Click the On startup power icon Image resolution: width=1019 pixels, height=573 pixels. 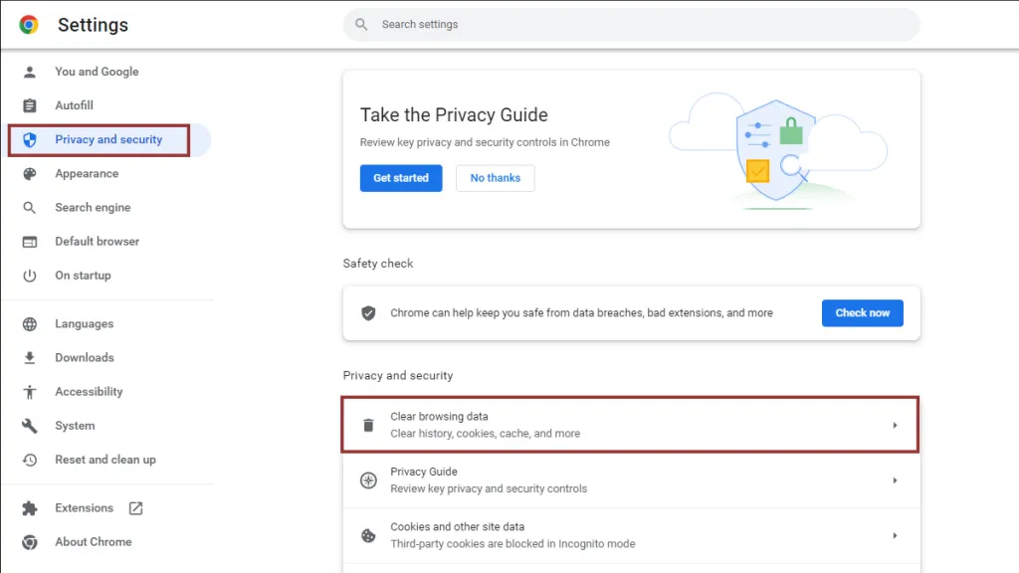point(29,276)
